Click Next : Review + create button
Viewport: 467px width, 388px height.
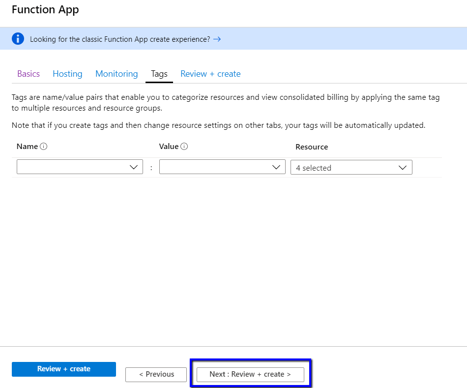tap(250, 374)
